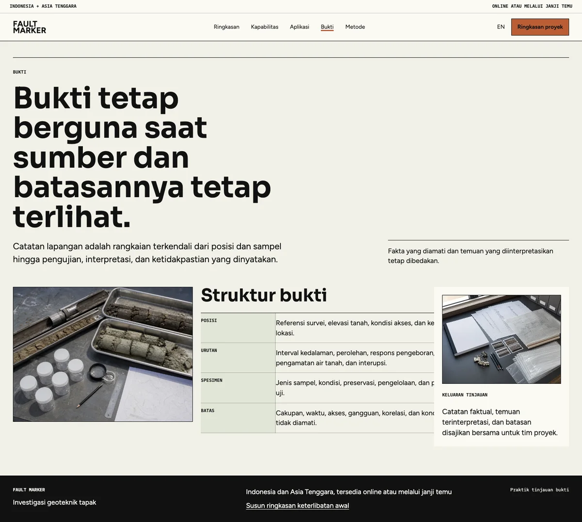
Task: Select the URUTAN row label
Action: [209, 350]
